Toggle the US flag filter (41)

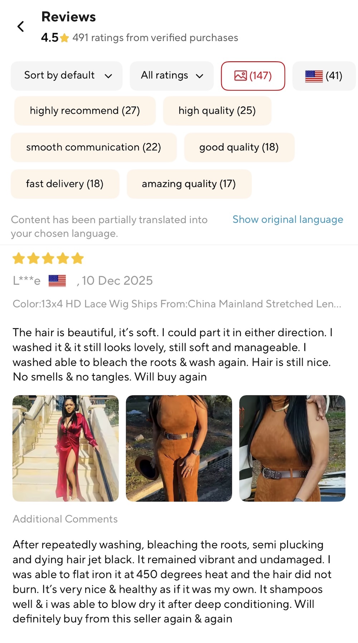click(324, 76)
